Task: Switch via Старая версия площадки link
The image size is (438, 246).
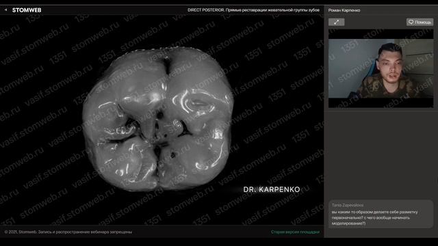Action: (x=295, y=232)
